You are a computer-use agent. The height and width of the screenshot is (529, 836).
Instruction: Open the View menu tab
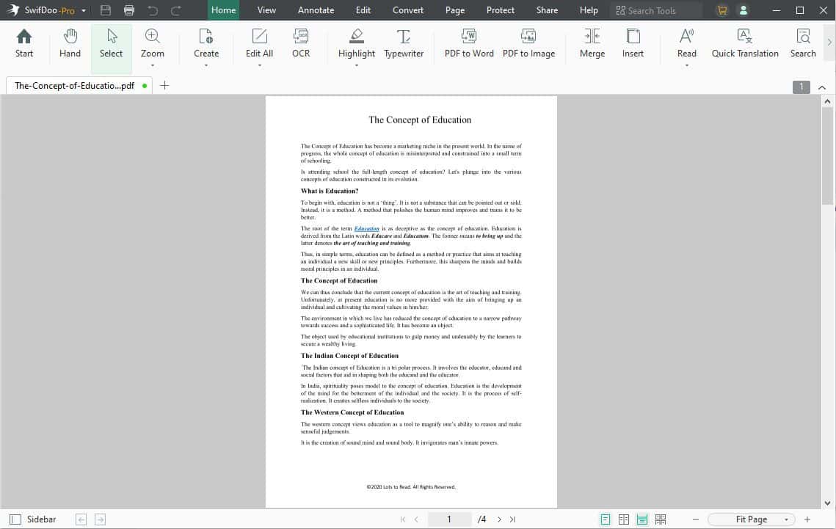point(266,10)
